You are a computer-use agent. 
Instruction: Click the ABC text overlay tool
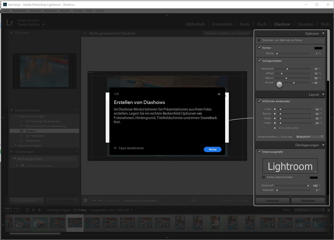click(x=193, y=201)
